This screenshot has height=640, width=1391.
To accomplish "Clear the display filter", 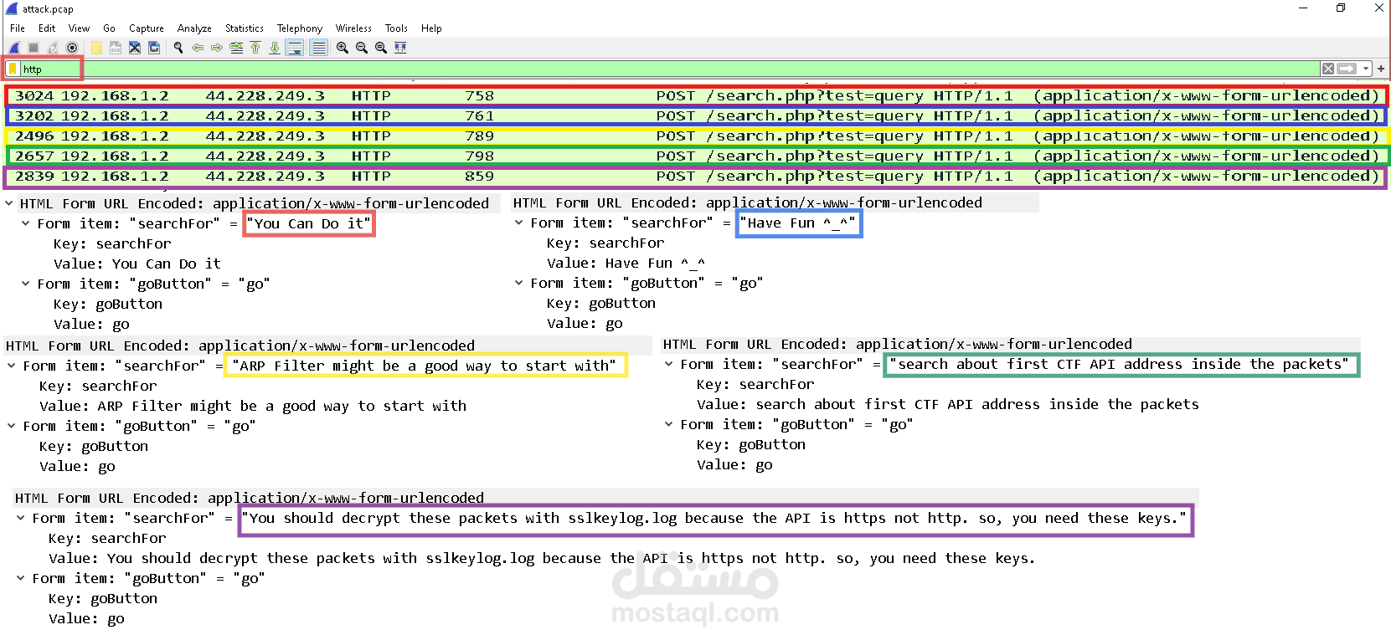I will 1328,69.
